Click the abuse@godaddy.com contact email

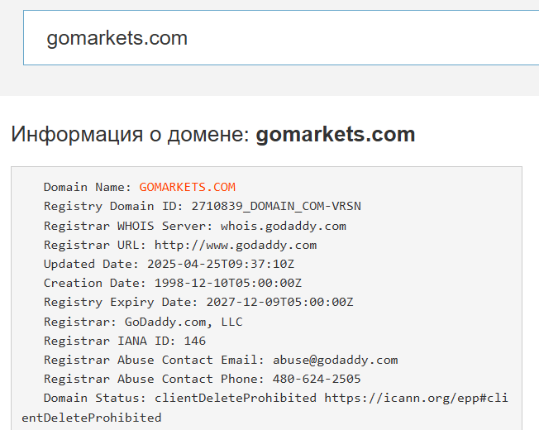pyautogui.click(x=335, y=360)
